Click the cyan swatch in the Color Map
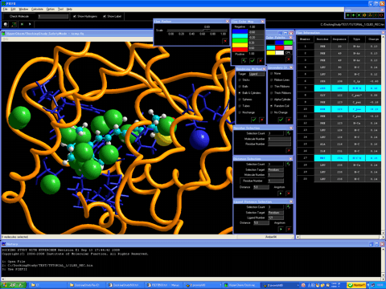This screenshot has width=386, height=289. click(x=240, y=36)
